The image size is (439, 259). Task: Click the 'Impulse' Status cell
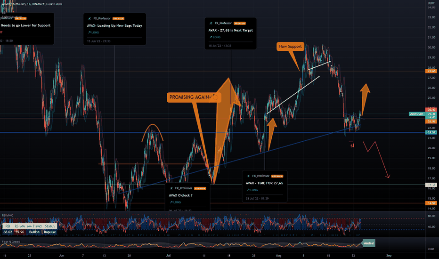click(x=50, y=232)
